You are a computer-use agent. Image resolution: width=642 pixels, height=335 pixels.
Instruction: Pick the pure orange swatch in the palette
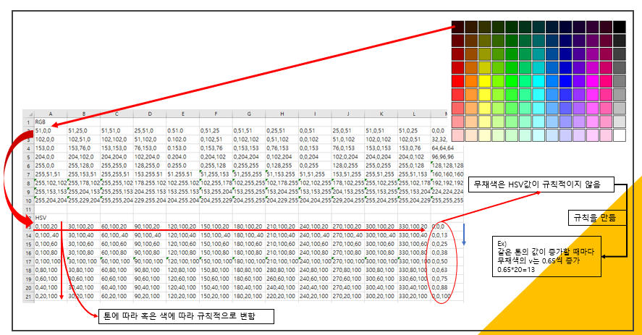tap(471, 81)
